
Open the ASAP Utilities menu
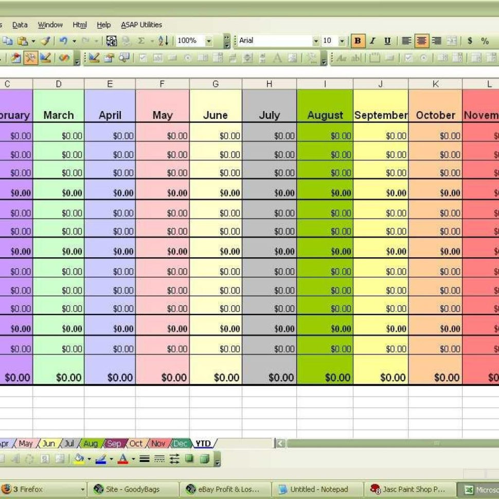(x=141, y=25)
